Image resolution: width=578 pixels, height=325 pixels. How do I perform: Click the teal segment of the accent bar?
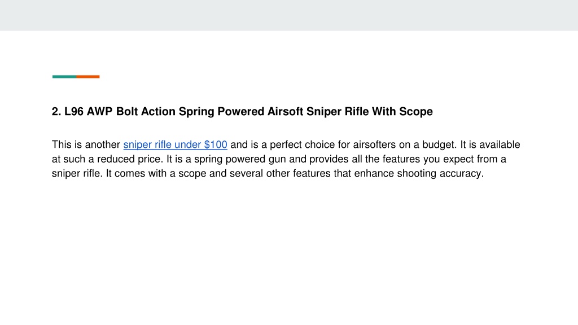click(x=64, y=77)
